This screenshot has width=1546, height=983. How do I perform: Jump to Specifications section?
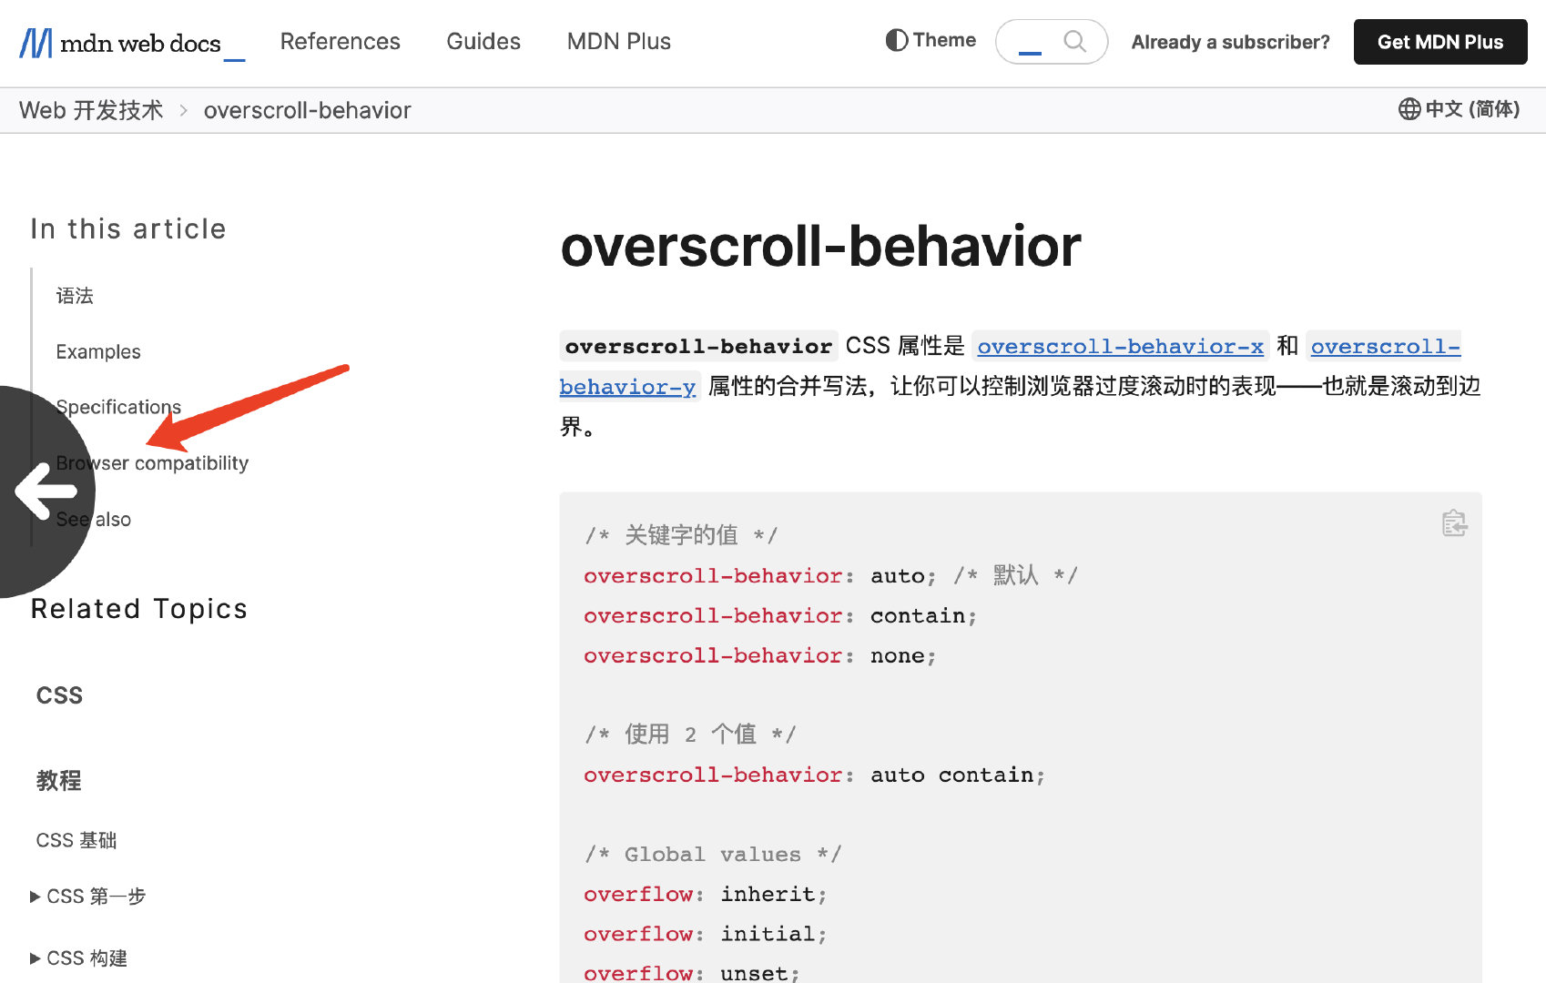click(x=118, y=408)
